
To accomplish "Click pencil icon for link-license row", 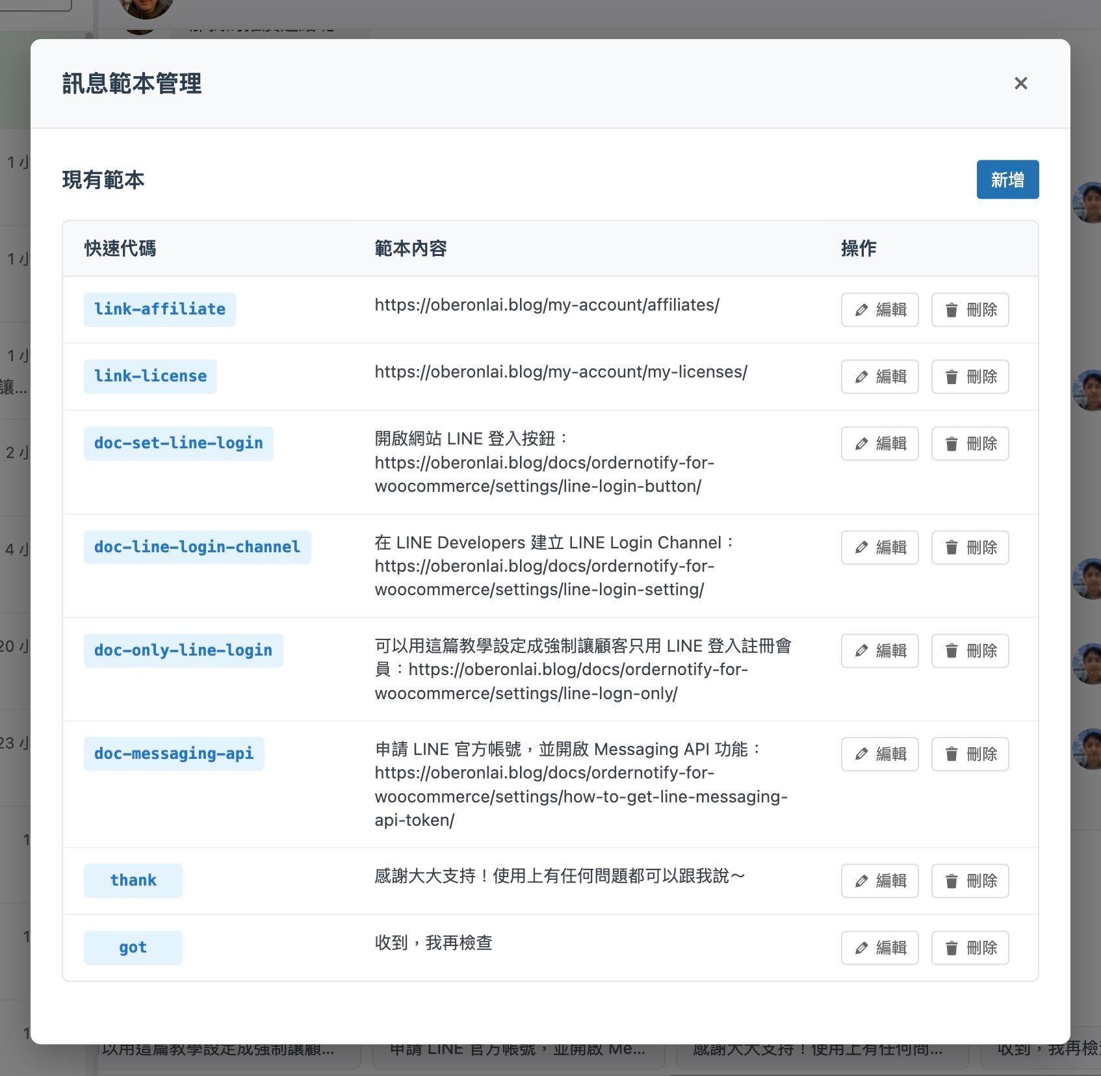I will click(862, 377).
